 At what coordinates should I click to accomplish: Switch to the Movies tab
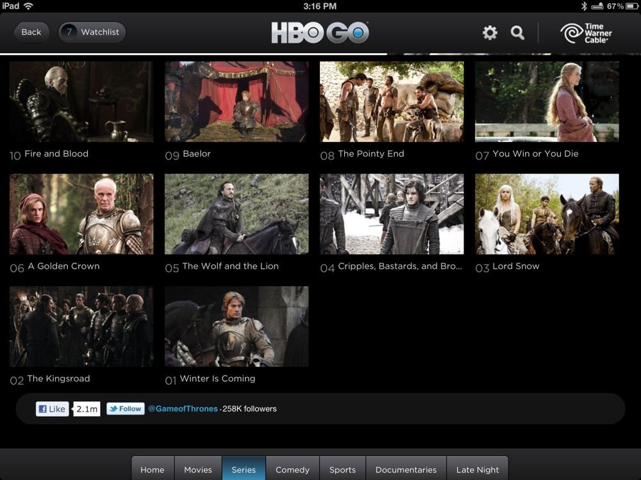click(x=198, y=469)
